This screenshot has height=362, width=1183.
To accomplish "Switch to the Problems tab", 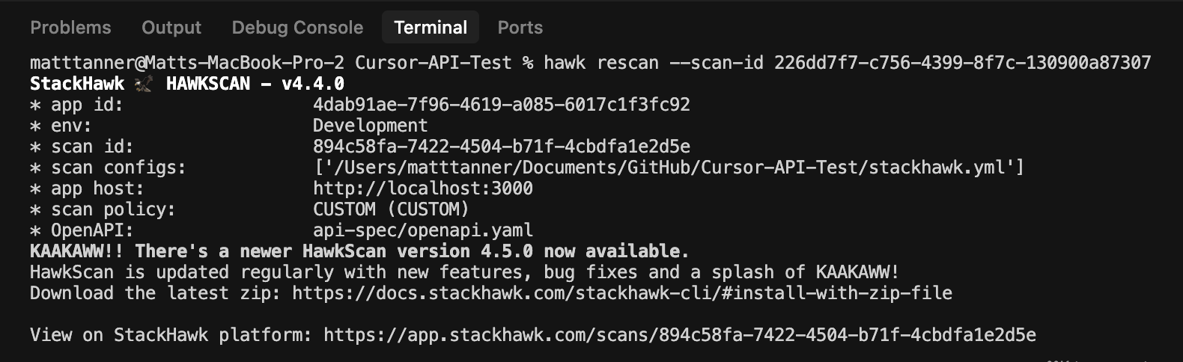I will tap(70, 28).
